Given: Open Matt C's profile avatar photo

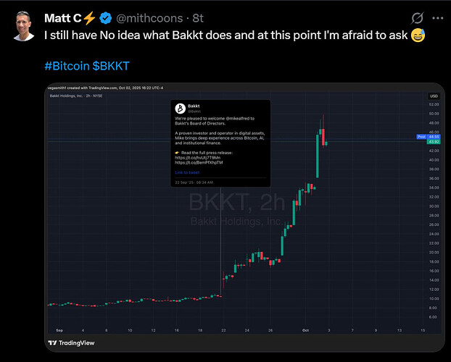Looking at the screenshot, I should [24, 26].
